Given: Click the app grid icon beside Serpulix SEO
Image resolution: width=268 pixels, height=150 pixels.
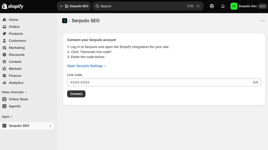Looking at the screenshot, I should point(67,6).
